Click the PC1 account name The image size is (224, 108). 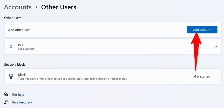pyautogui.click(x=21, y=45)
